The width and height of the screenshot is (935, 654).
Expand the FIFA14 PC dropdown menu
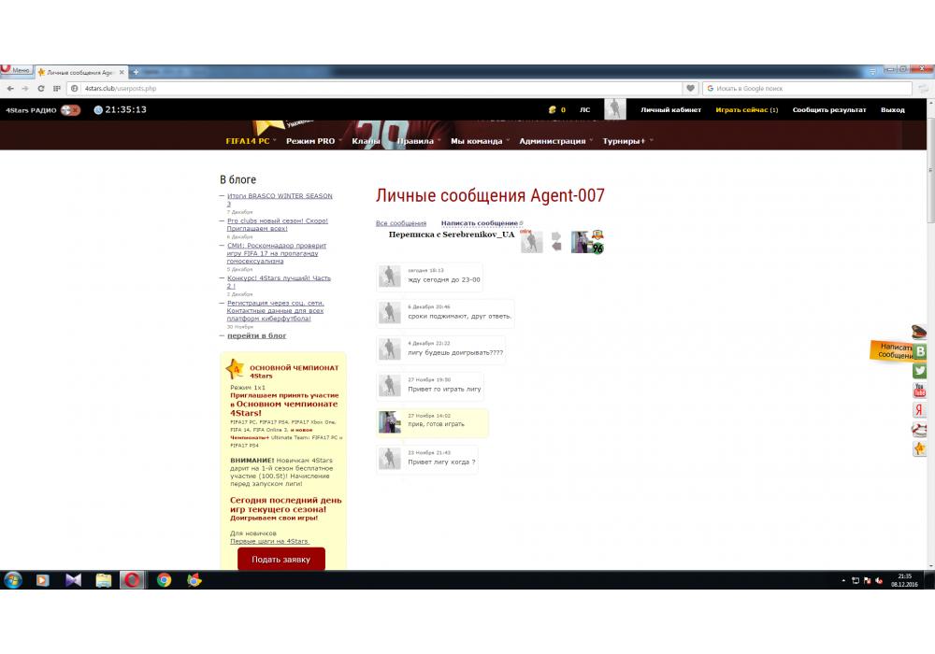(251, 141)
